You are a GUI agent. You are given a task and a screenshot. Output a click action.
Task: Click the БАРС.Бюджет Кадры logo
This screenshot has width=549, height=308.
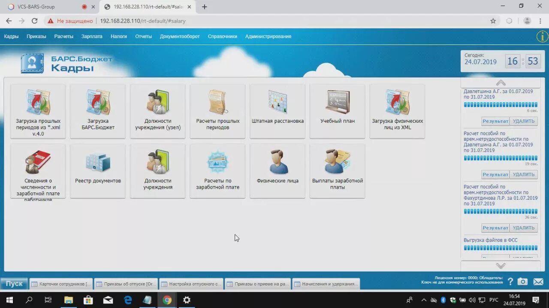(66, 63)
